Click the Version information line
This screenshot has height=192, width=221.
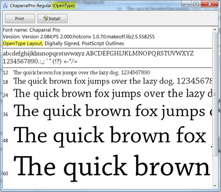(x=79, y=37)
